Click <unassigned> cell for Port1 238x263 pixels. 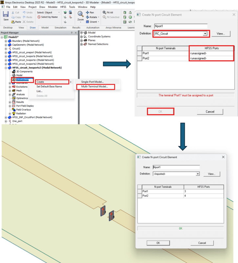(x=211, y=53)
